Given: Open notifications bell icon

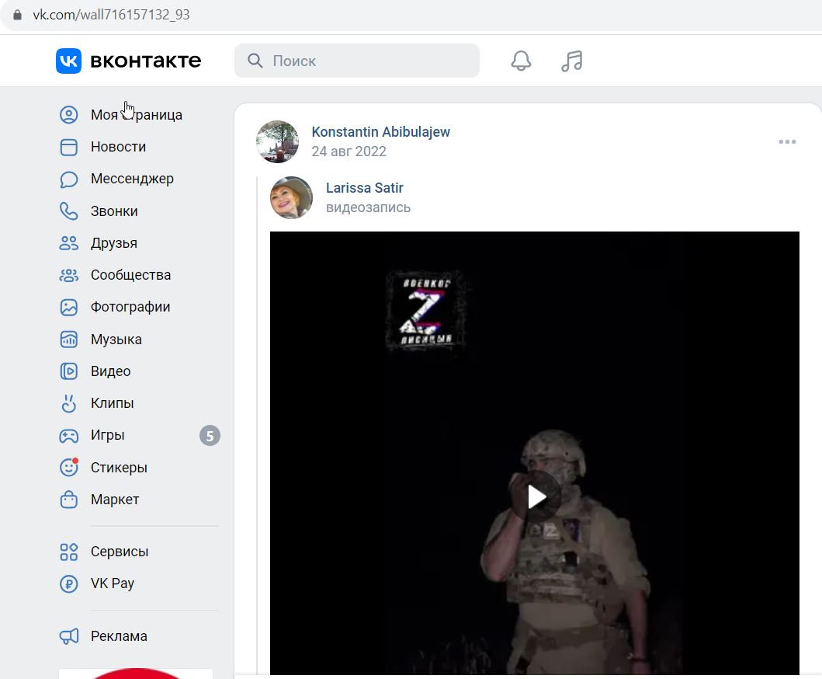Looking at the screenshot, I should (521, 61).
